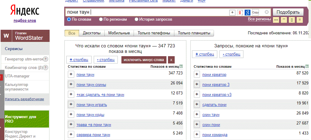Click the plus icon in the search bar
Image resolution: width=311 pixels, height=140 pixels.
tap(232, 12)
